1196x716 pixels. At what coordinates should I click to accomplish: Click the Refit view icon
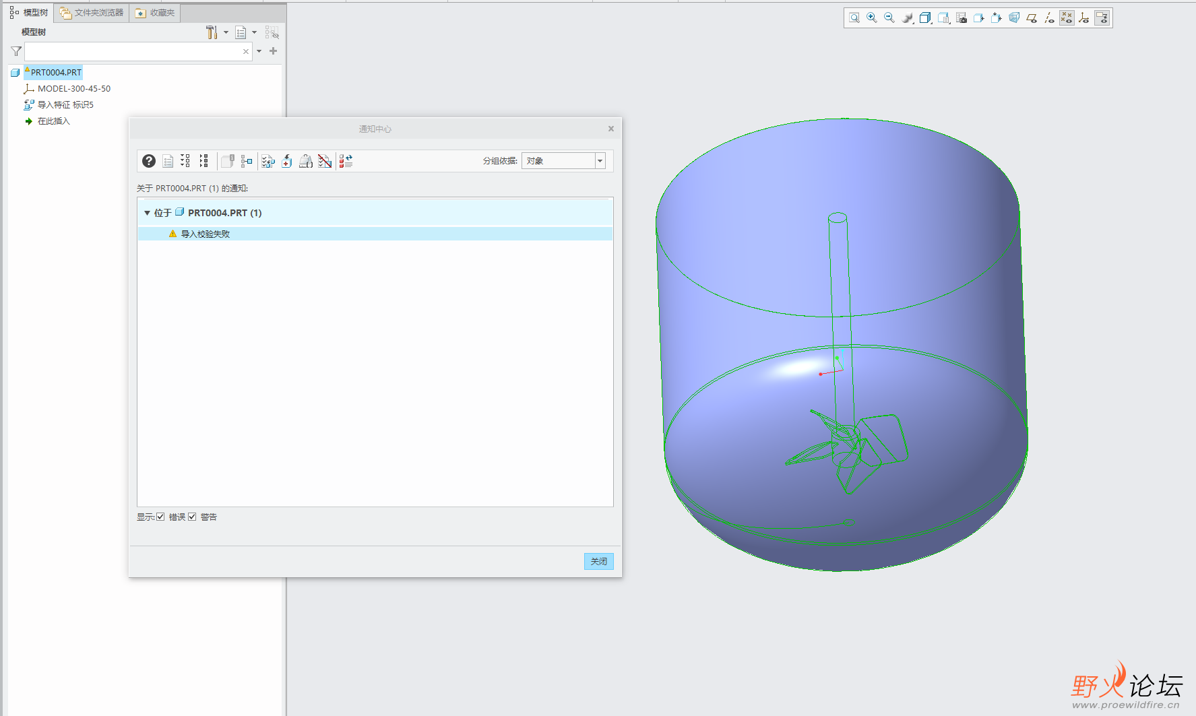pyautogui.click(x=854, y=18)
